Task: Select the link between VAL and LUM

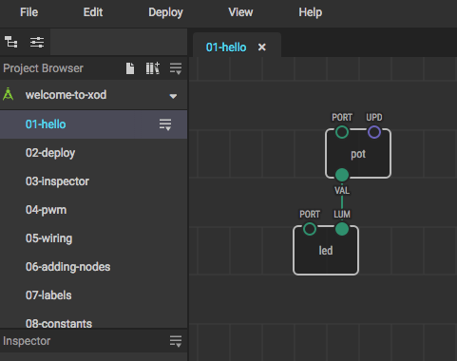Action: coord(342,202)
